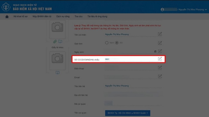Edit the Ngày sinh field

160,51
